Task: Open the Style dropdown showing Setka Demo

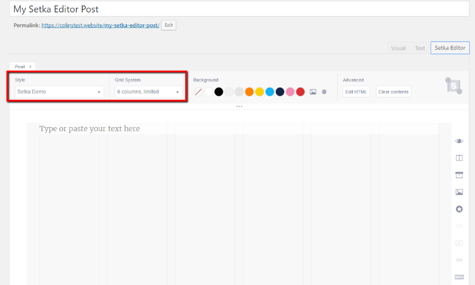Action: pyautogui.click(x=59, y=92)
